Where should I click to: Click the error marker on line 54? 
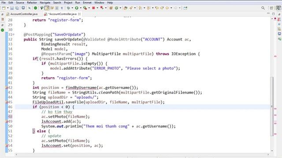[7, 146]
